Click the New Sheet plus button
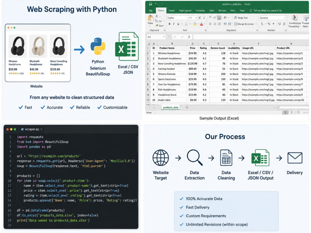 tap(187, 107)
